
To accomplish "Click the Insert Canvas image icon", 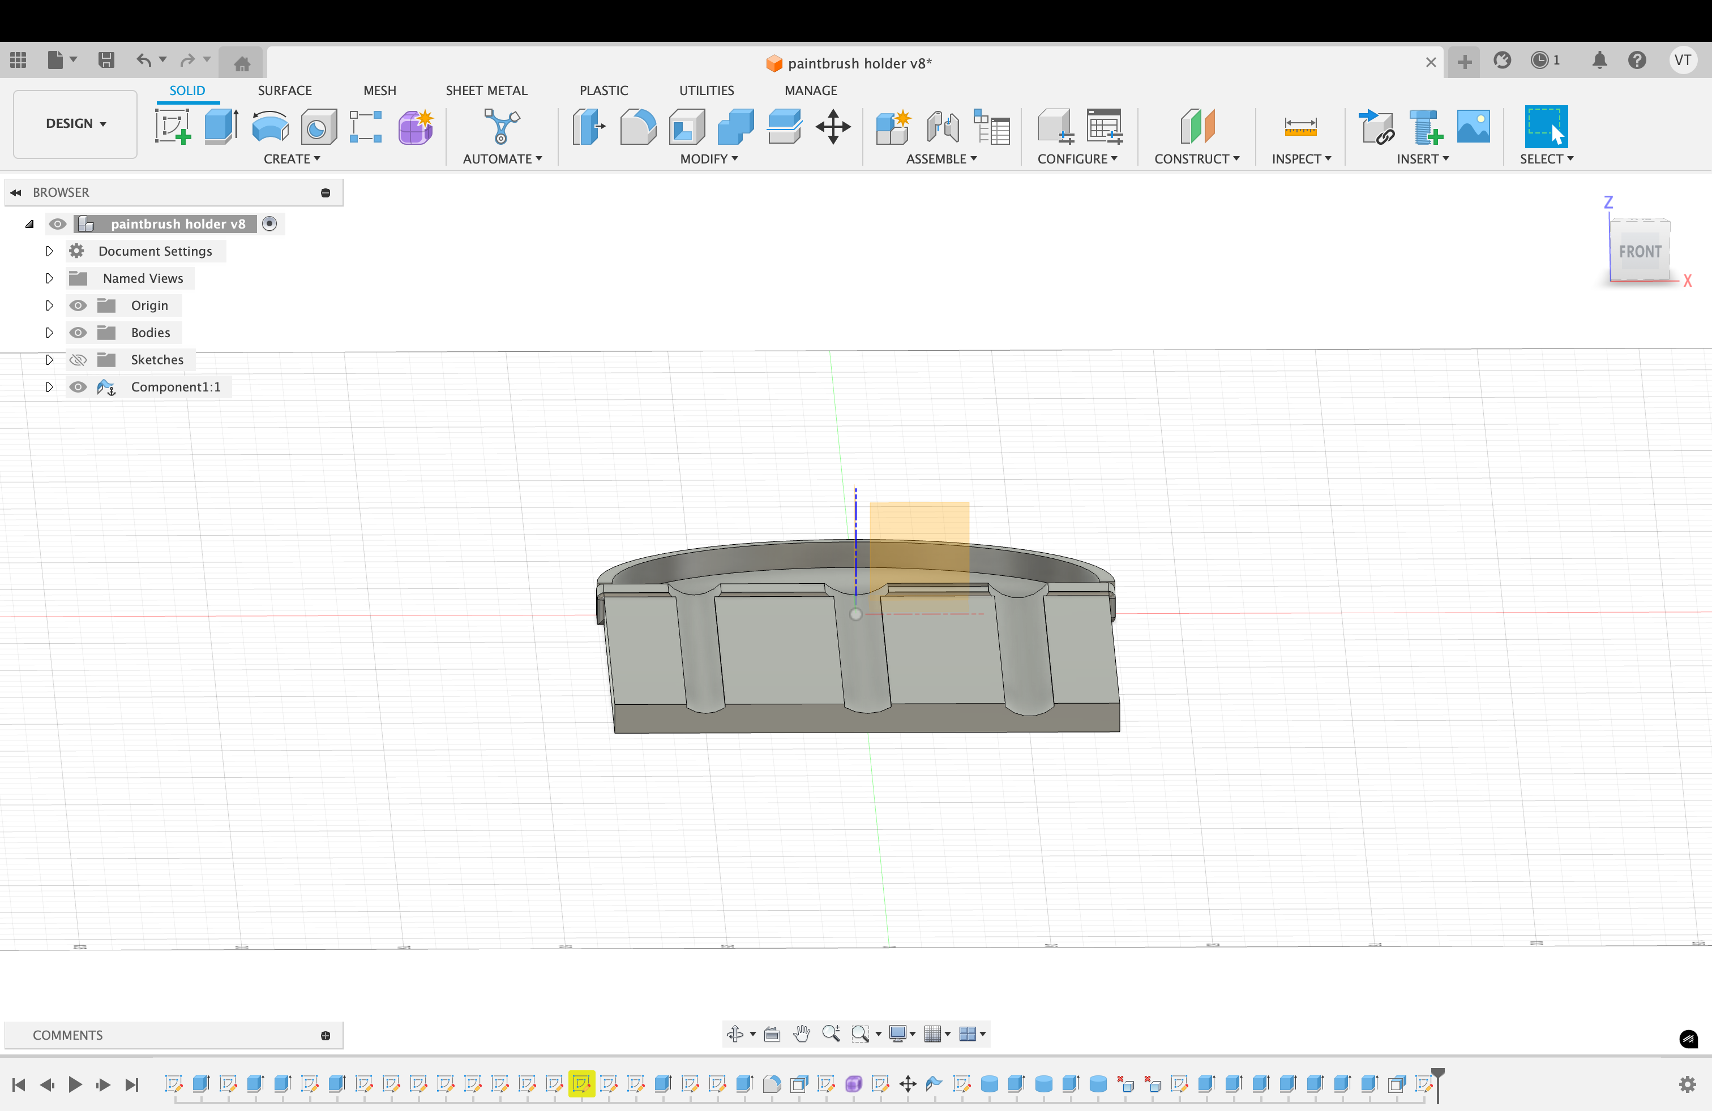I will tap(1473, 127).
